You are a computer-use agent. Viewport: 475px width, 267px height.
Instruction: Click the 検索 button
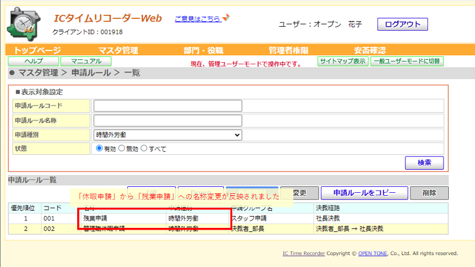(x=424, y=163)
